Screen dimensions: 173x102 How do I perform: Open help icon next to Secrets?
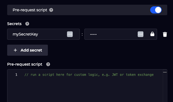point(27,24)
